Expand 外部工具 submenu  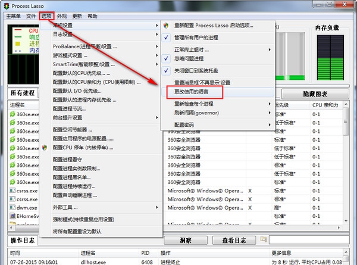pyautogui.click(x=157, y=207)
